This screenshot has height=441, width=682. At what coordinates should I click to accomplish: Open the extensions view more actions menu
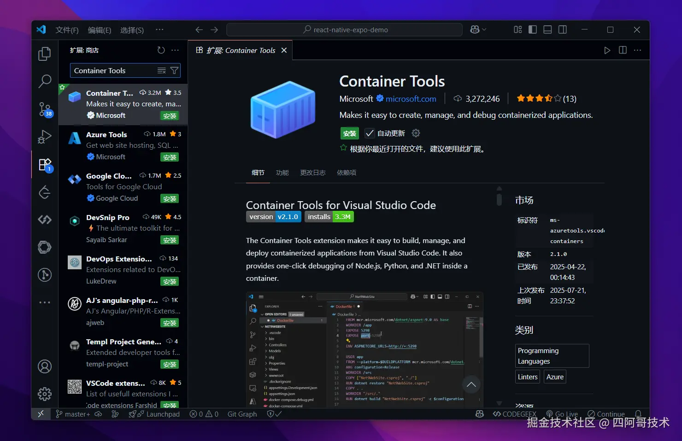(175, 50)
